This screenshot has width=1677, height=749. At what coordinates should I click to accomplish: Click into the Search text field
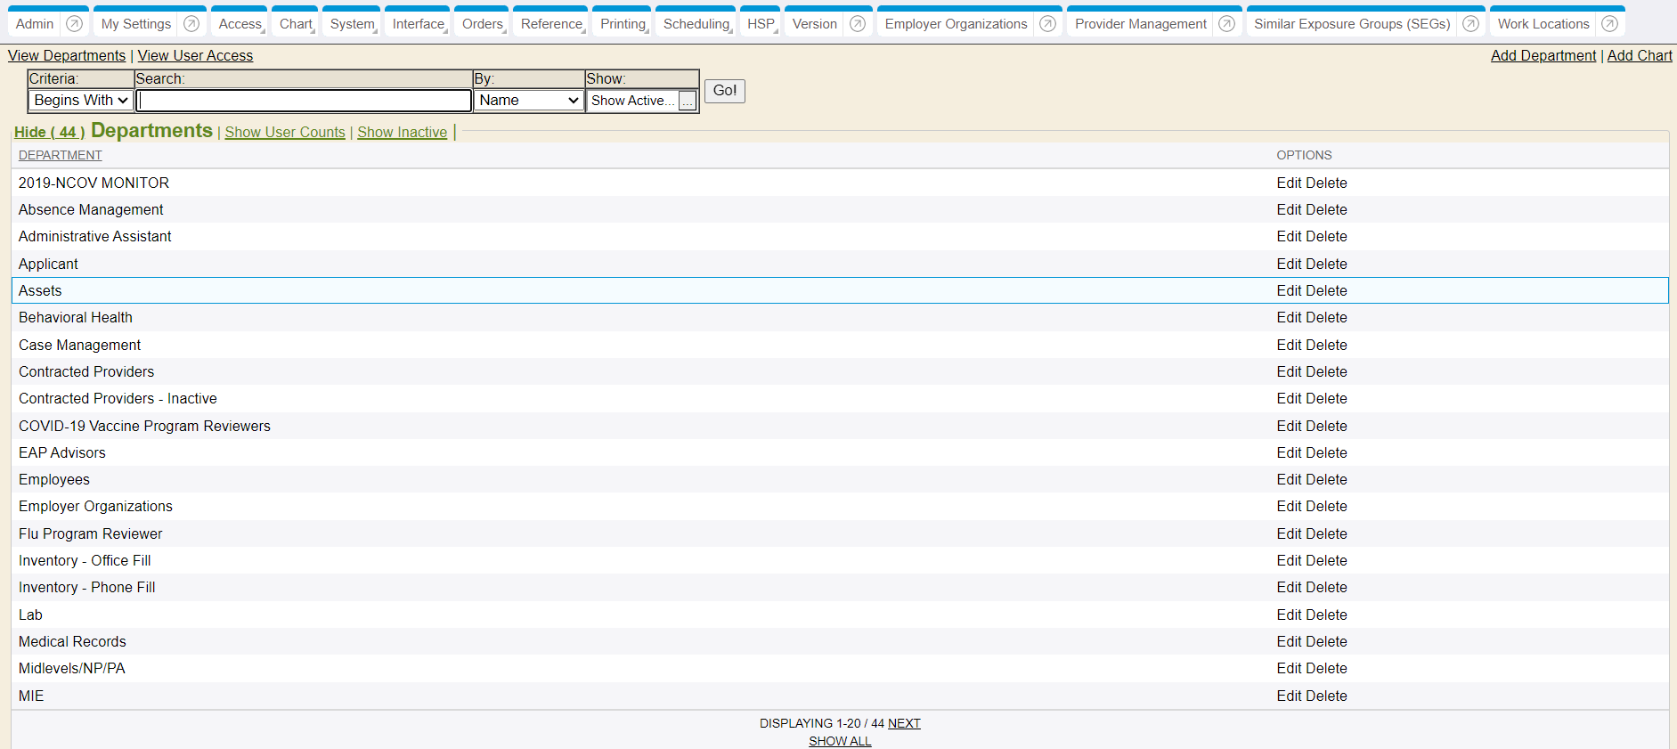coord(304,101)
